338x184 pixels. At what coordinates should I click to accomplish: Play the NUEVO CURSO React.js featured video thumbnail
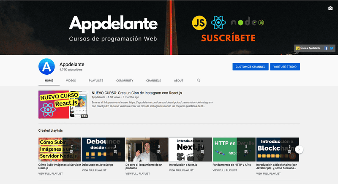point(63,104)
